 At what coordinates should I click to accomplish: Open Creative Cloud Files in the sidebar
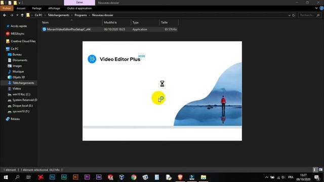point(23,41)
